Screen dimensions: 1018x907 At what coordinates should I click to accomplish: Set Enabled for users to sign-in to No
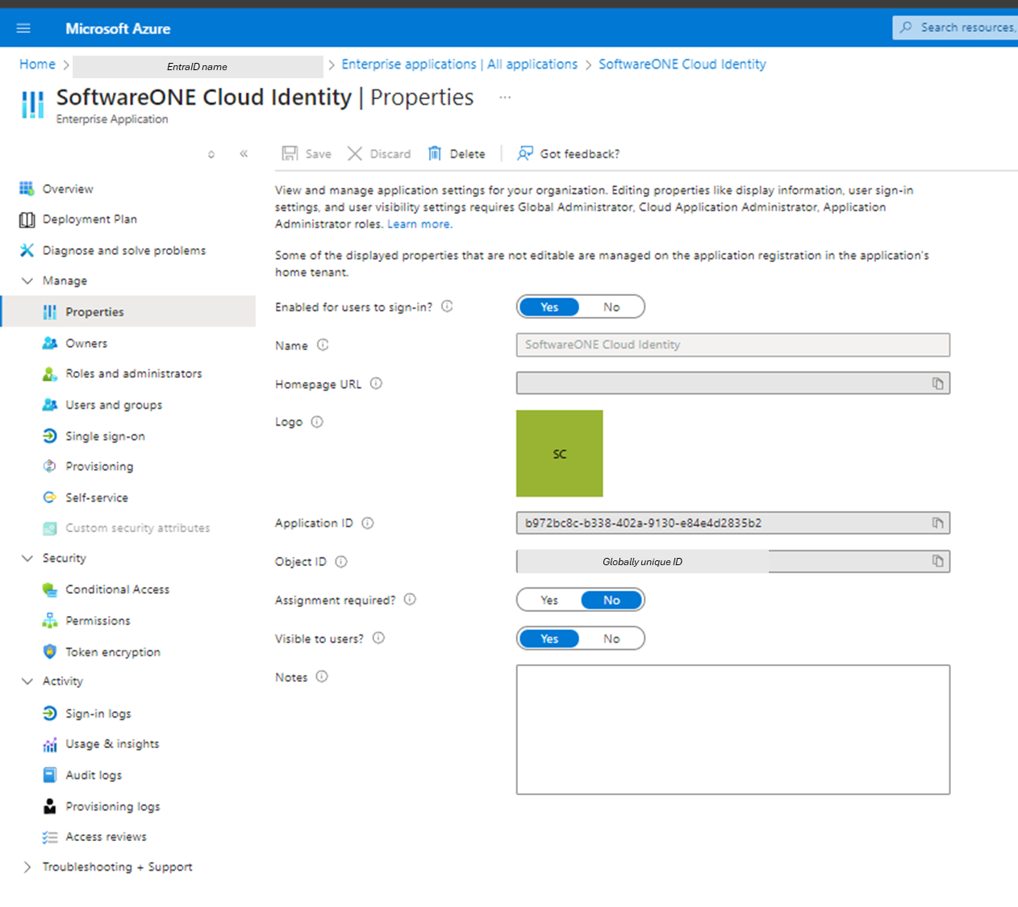(611, 307)
